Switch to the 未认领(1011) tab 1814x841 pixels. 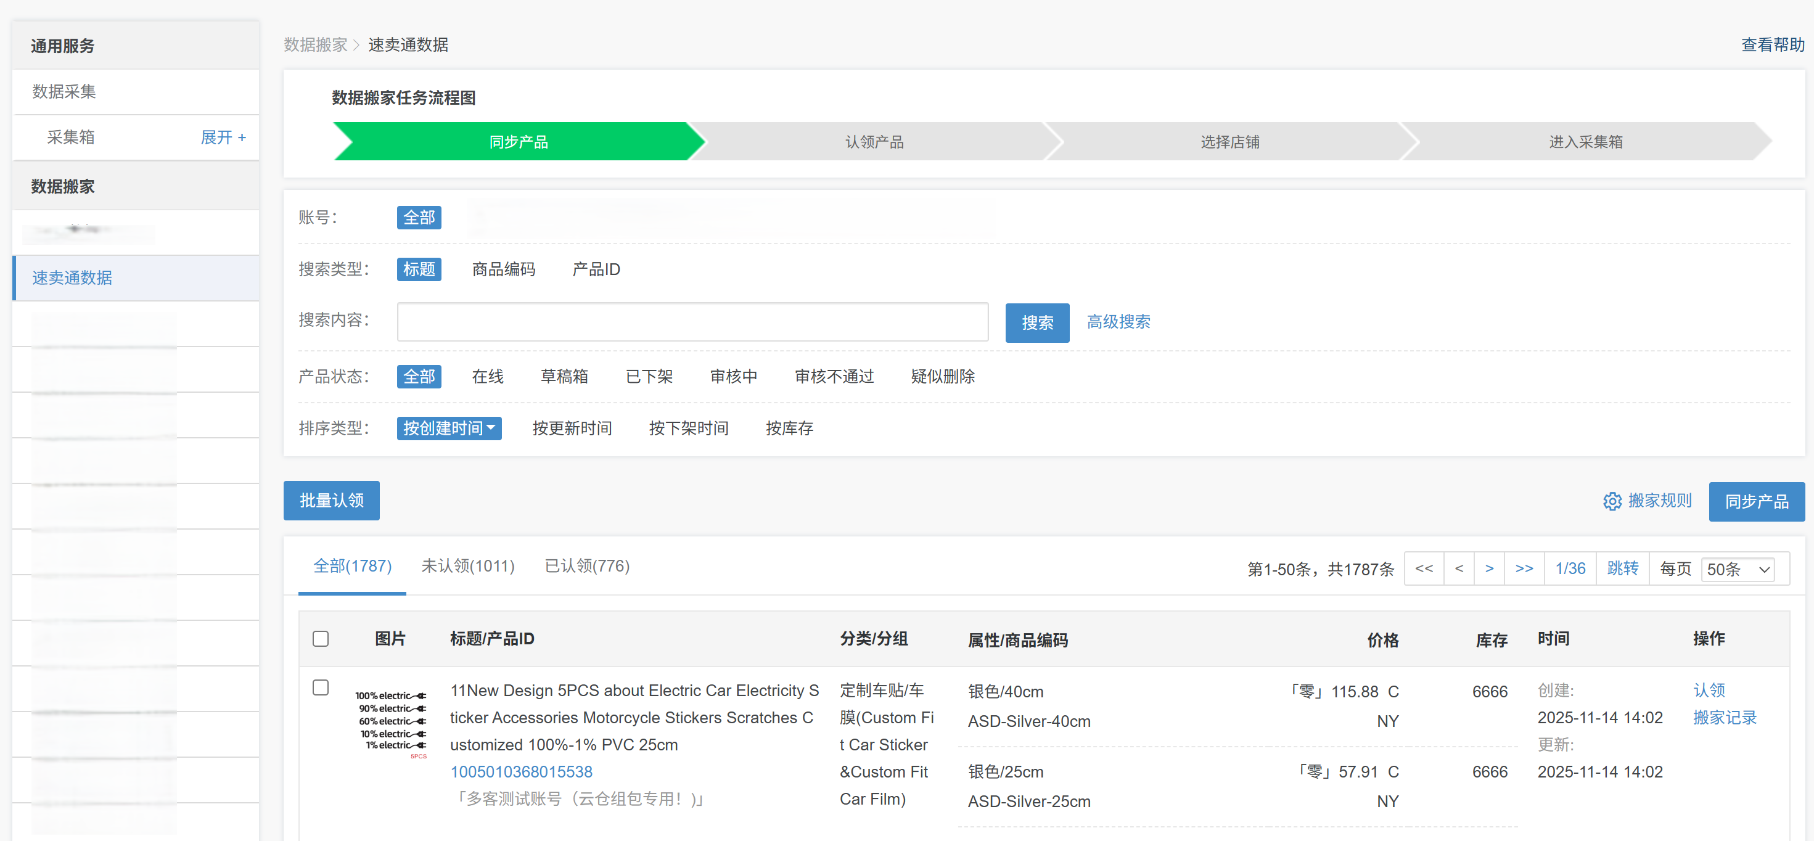tap(467, 566)
